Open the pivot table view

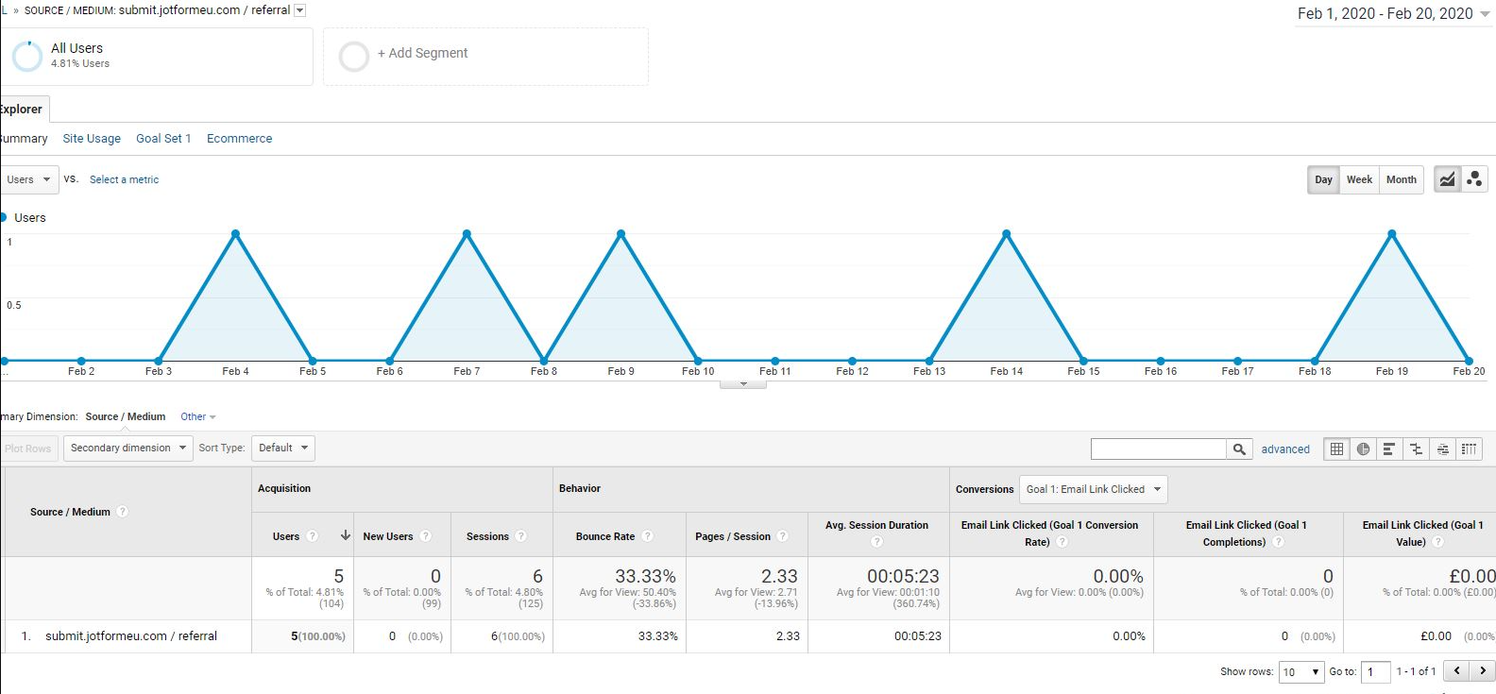(x=1469, y=449)
